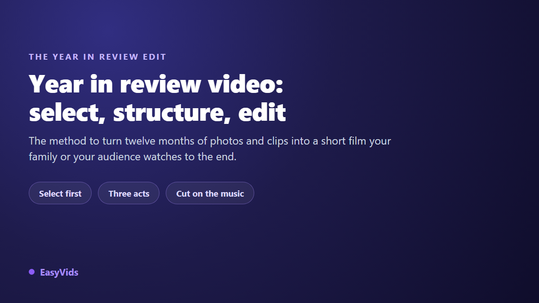Click the purple dot beside EasyVids
The image size is (539, 303).
[x=31, y=272]
